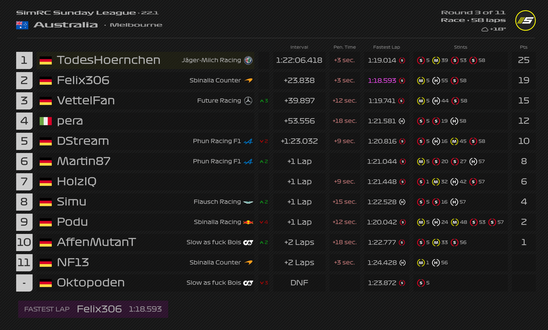548x330 pixels.
Task: Click Podu's red position loss arrow
Action: (262, 222)
